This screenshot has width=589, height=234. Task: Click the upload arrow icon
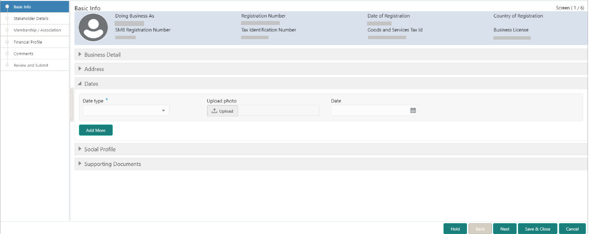click(214, 111)
